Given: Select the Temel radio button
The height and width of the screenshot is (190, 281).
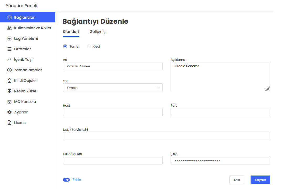Looking at the screenshot, I should click(65, 46).
